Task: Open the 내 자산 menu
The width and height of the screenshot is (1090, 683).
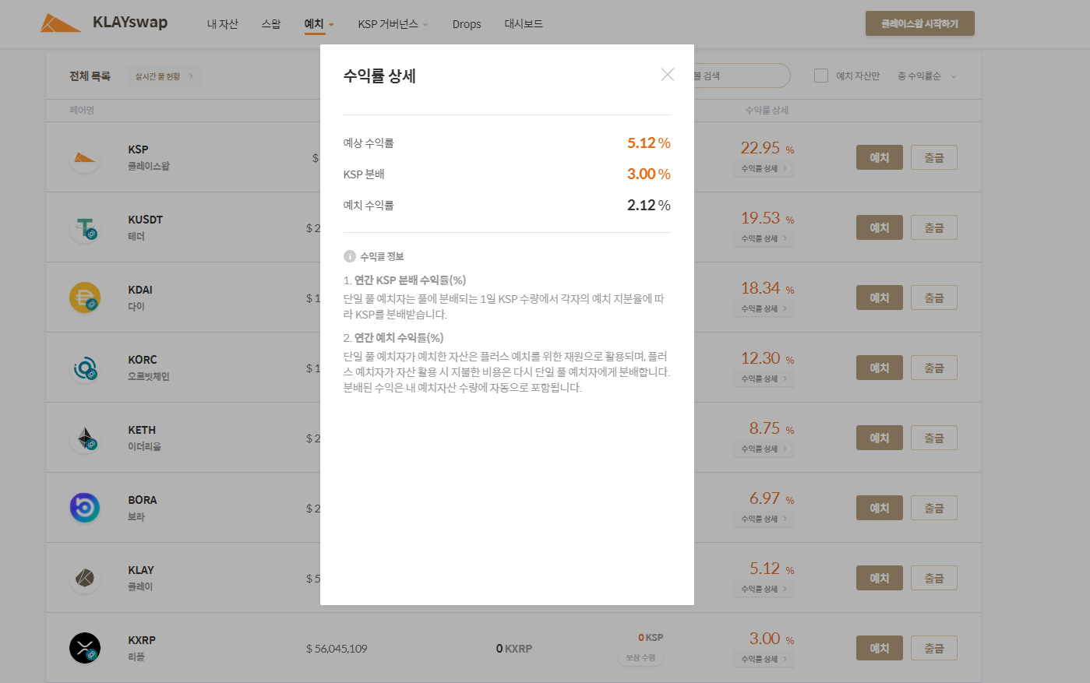Action: click(223, 24)
